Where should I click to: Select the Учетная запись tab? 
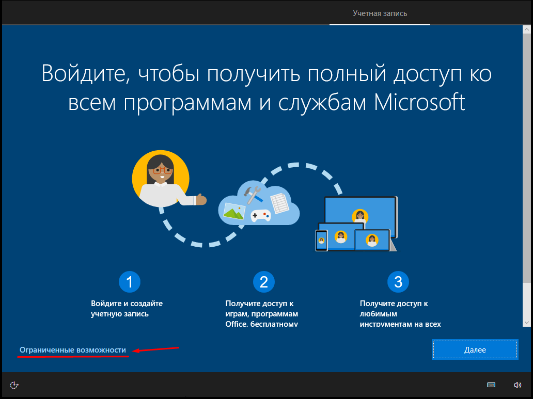point(380,13)
